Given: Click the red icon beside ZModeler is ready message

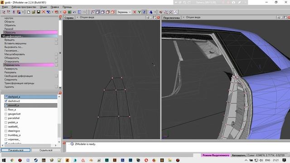Looking at the screenshot, I should pyautogui.click(x=64, y=143).
